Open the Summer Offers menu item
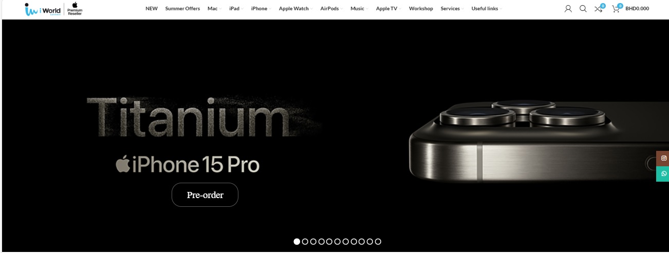 pos(182,9)
